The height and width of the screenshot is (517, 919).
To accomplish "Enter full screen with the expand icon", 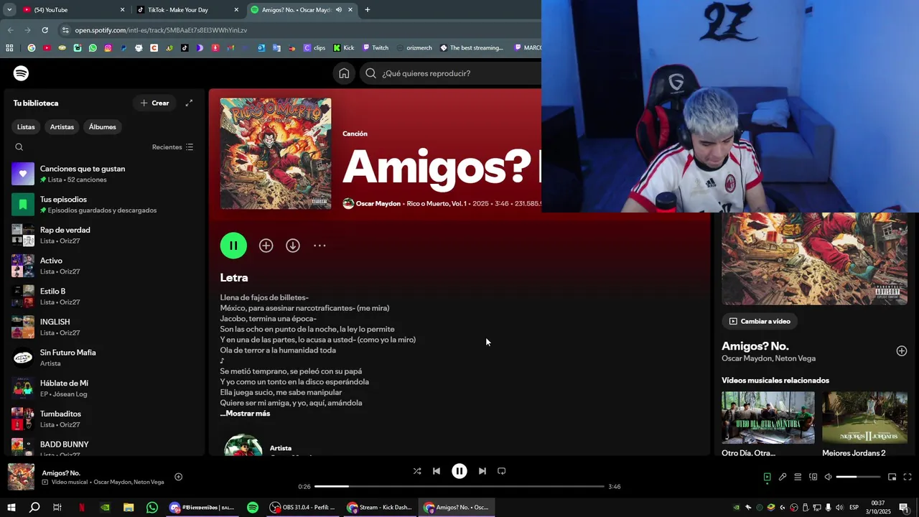I will pos(908,477).
